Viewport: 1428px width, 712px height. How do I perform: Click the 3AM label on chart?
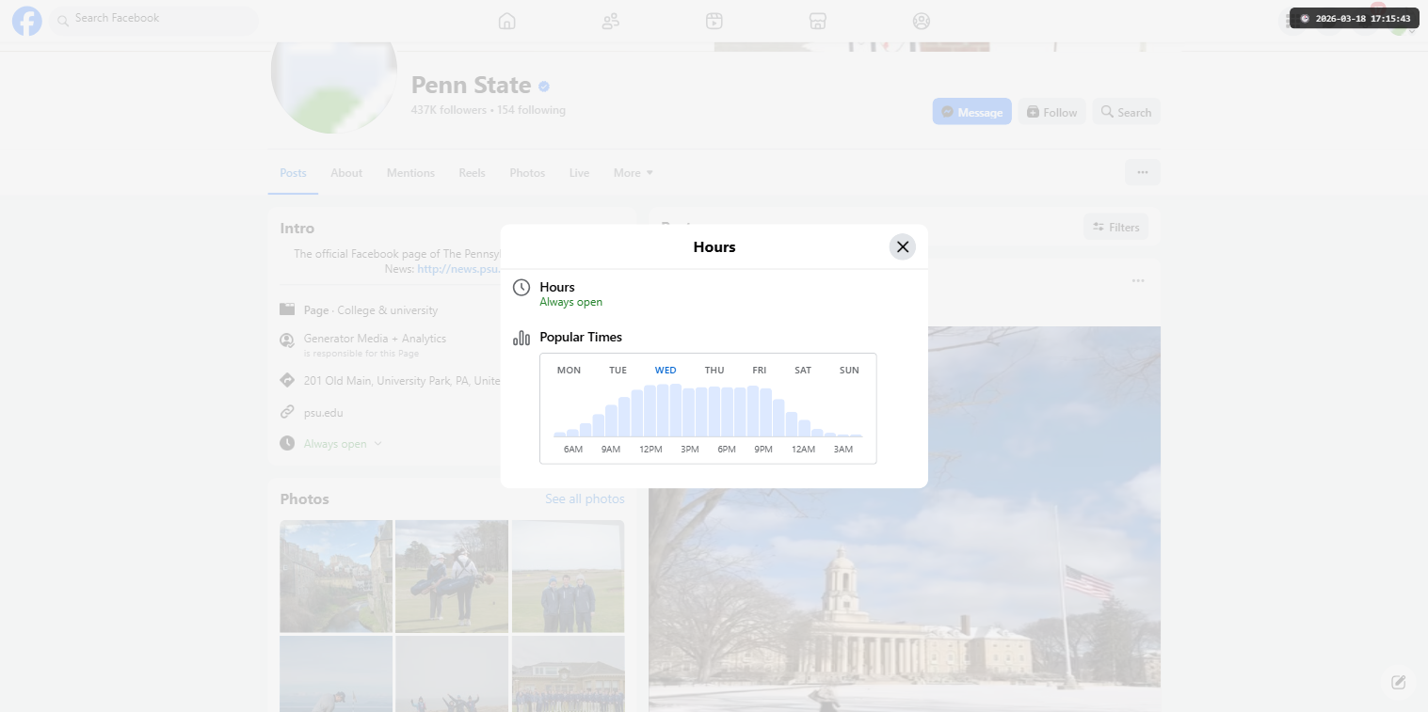[x=843, y=450]
